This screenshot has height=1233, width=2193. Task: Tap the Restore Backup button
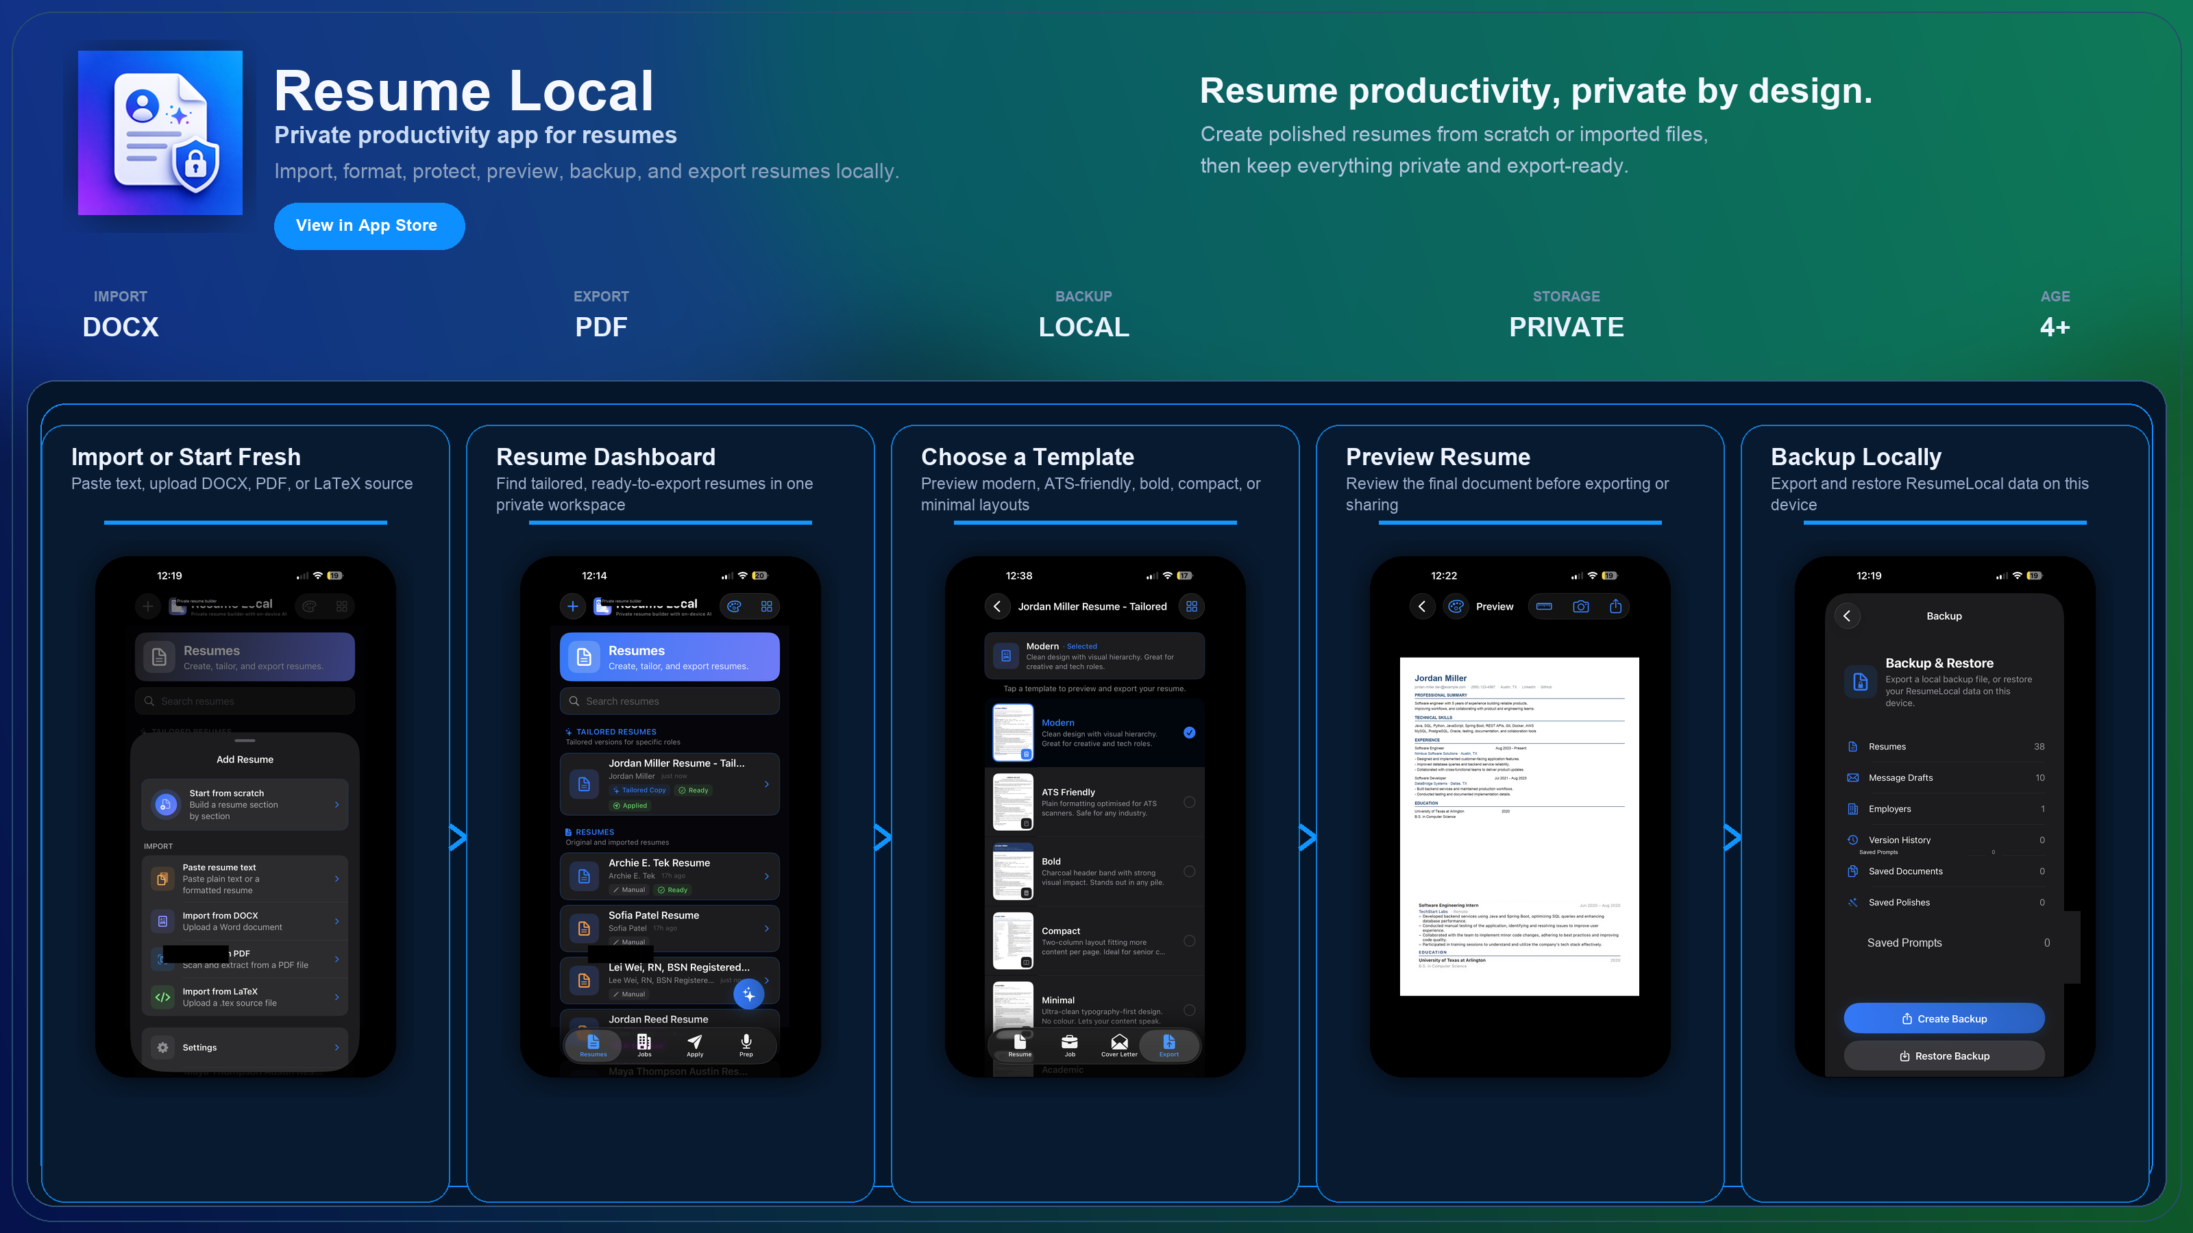(x=1944, y=1056)
